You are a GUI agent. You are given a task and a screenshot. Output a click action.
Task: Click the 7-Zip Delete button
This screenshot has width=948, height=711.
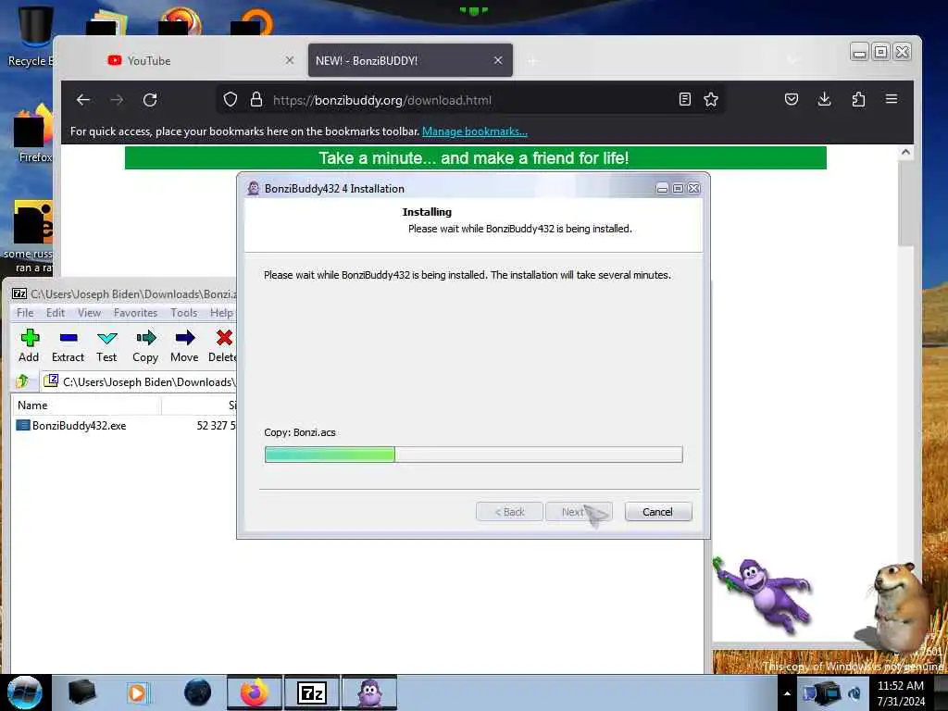(x=222, y=346)
